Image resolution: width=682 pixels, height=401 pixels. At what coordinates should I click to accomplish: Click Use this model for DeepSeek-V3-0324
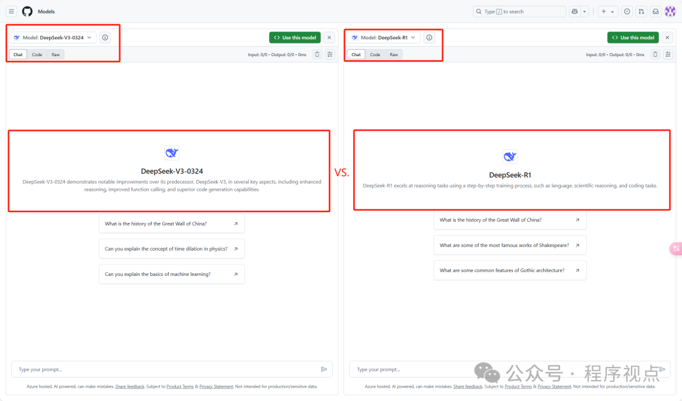coord(295,37)
